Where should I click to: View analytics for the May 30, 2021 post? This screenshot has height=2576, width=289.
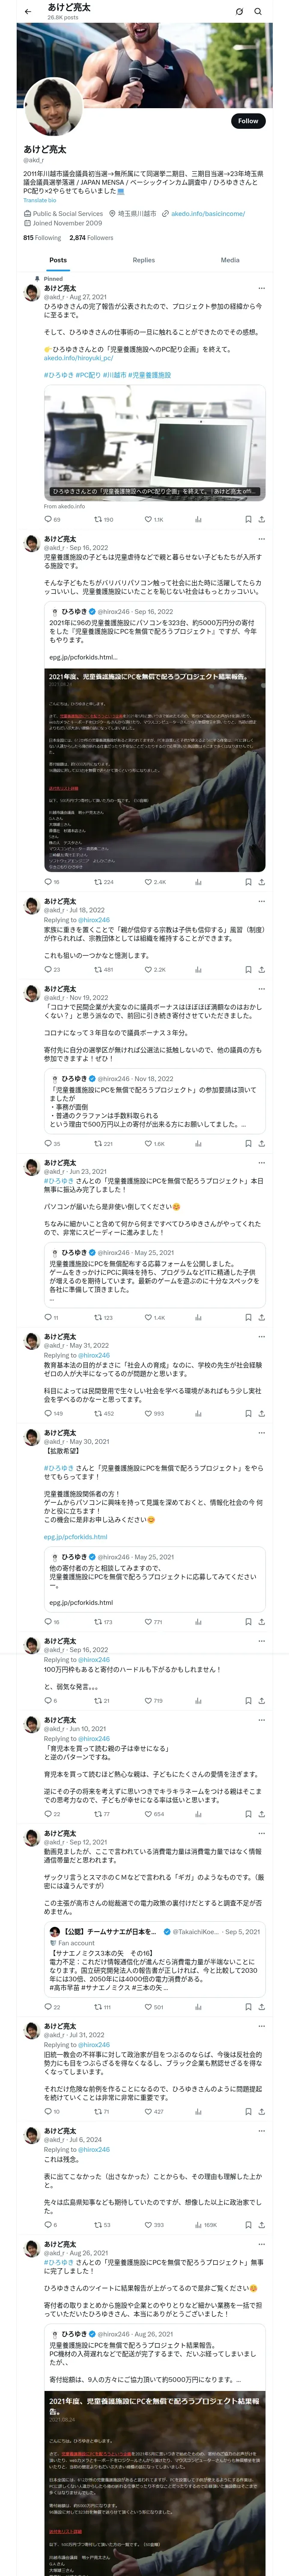197,1621
